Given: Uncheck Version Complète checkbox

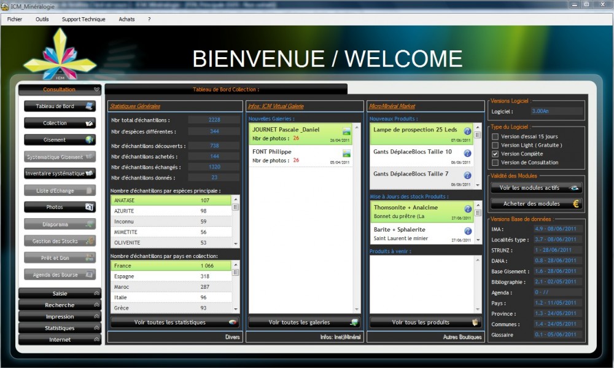Looking at the screenshot, I should pyautogui.click(x=495, y=154).
